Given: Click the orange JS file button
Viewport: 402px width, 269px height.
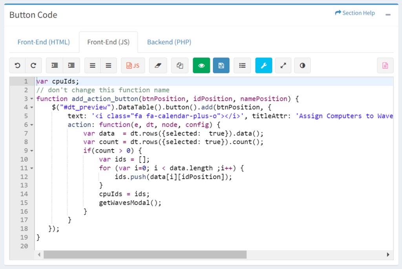Looking at the screenshot, I should coord(133,66).
